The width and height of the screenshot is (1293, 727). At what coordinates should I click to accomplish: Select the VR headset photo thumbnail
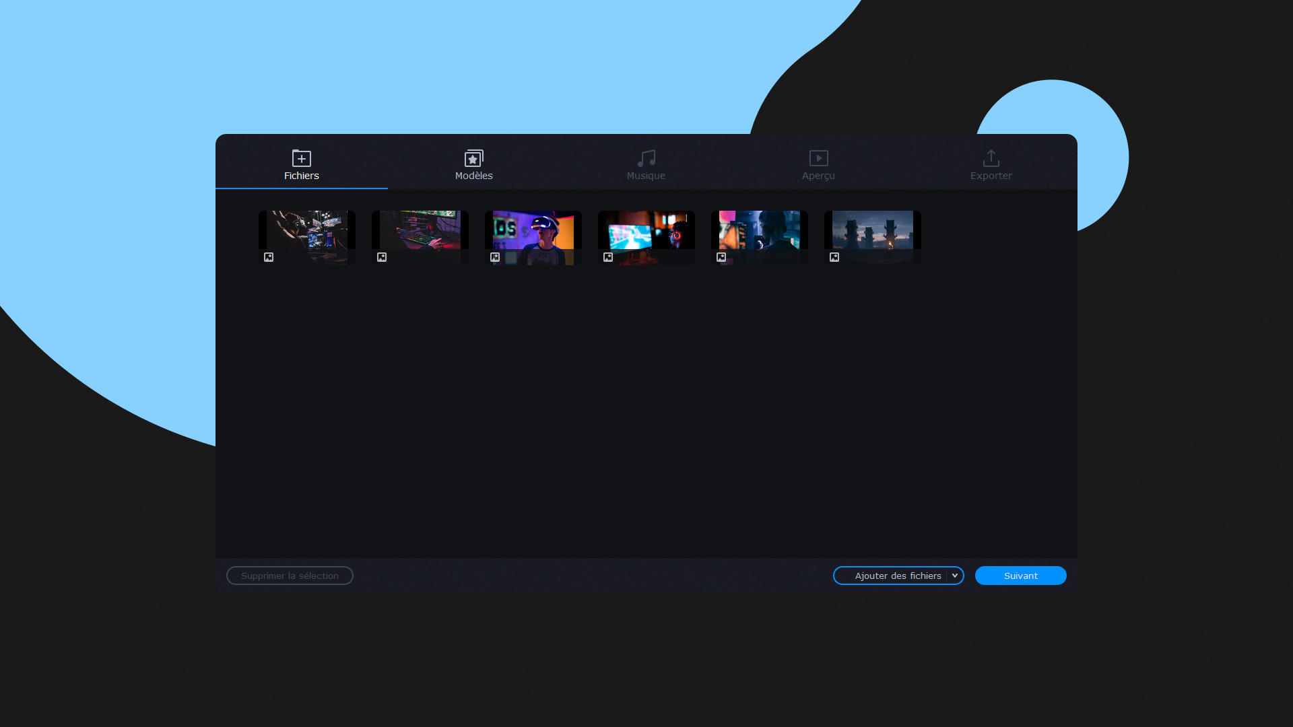533,232
